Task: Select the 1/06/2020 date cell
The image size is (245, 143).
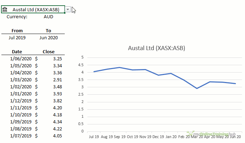Action: pos(21,59)
